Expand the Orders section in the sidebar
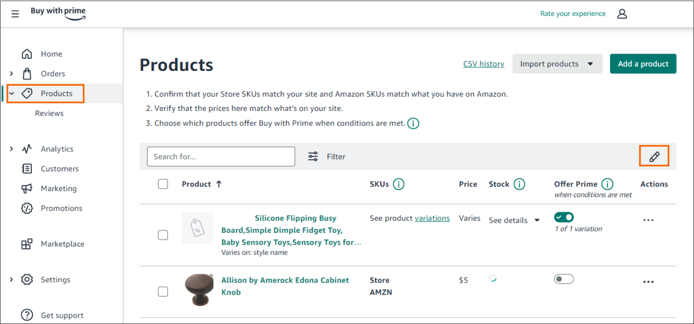The height and width of the screenshot is (324, 694). pyautogui.click(x=11, y=73)
